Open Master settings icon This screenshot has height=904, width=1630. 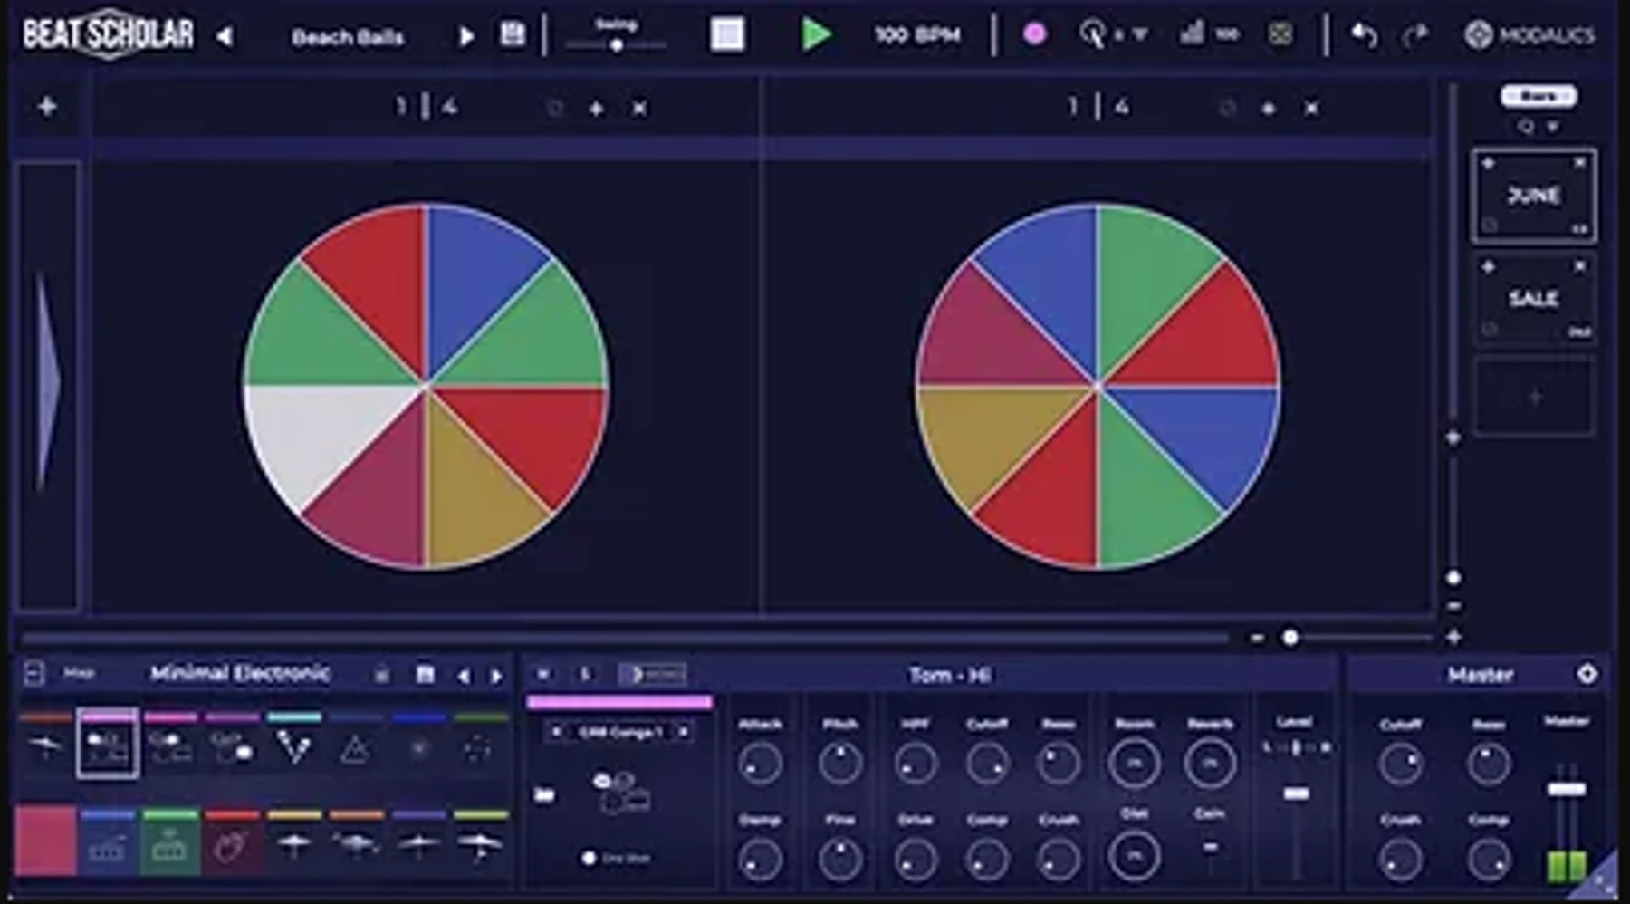point(1587,674)
